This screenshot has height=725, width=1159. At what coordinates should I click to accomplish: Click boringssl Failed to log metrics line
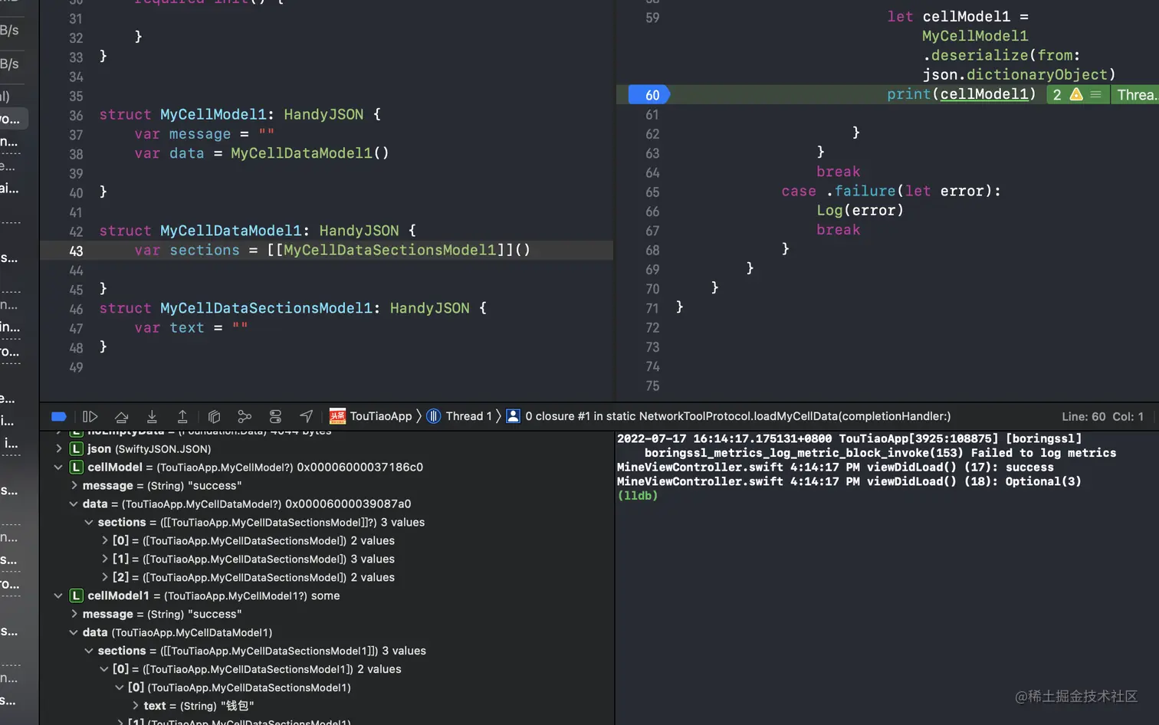880,453
